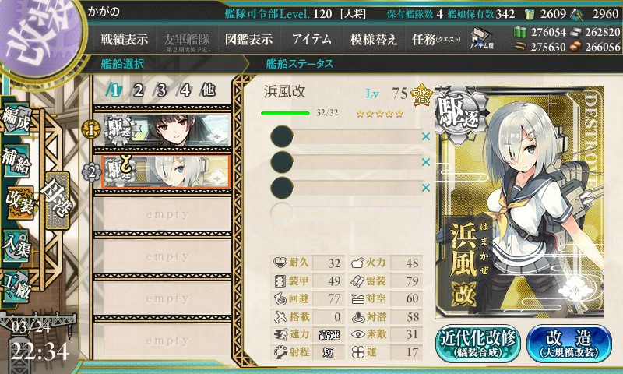Open the 補給 resupply sidebar icon
623x374 pixels.
pyautogui.click(x=16, y=161)
